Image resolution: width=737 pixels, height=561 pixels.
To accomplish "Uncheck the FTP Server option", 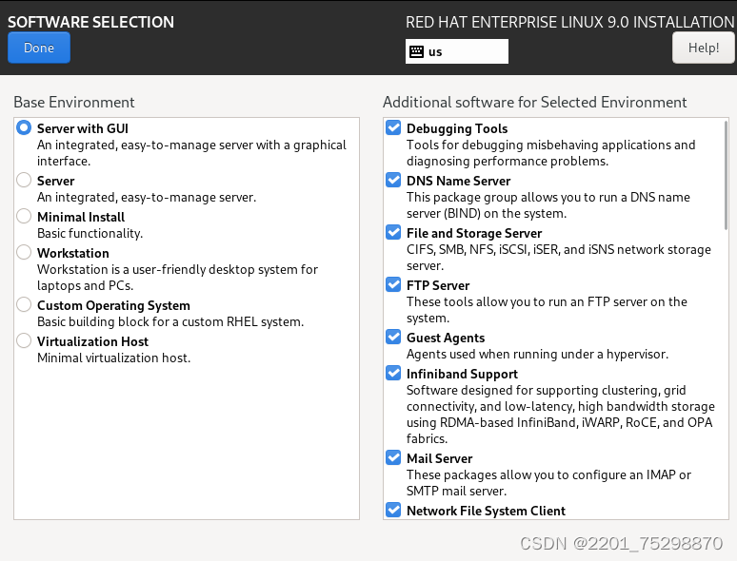I will pyautogui.click(x=393, y=285).
